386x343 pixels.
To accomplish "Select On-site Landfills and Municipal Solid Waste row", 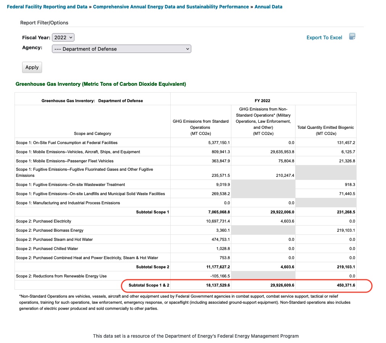I will click(x=90, y=194).
